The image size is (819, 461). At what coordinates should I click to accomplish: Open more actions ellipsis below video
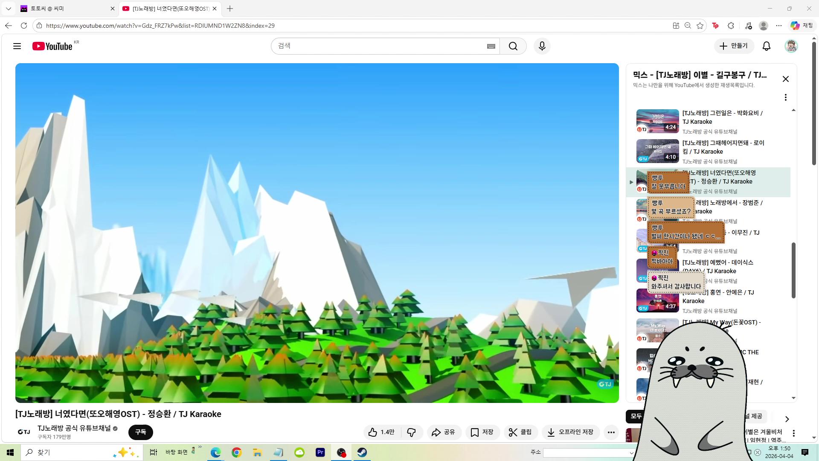611,432
